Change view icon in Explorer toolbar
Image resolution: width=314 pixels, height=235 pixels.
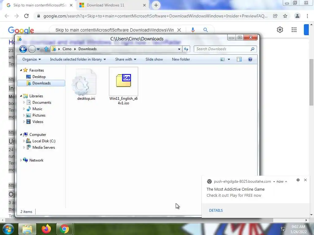[x=222, y=59]
